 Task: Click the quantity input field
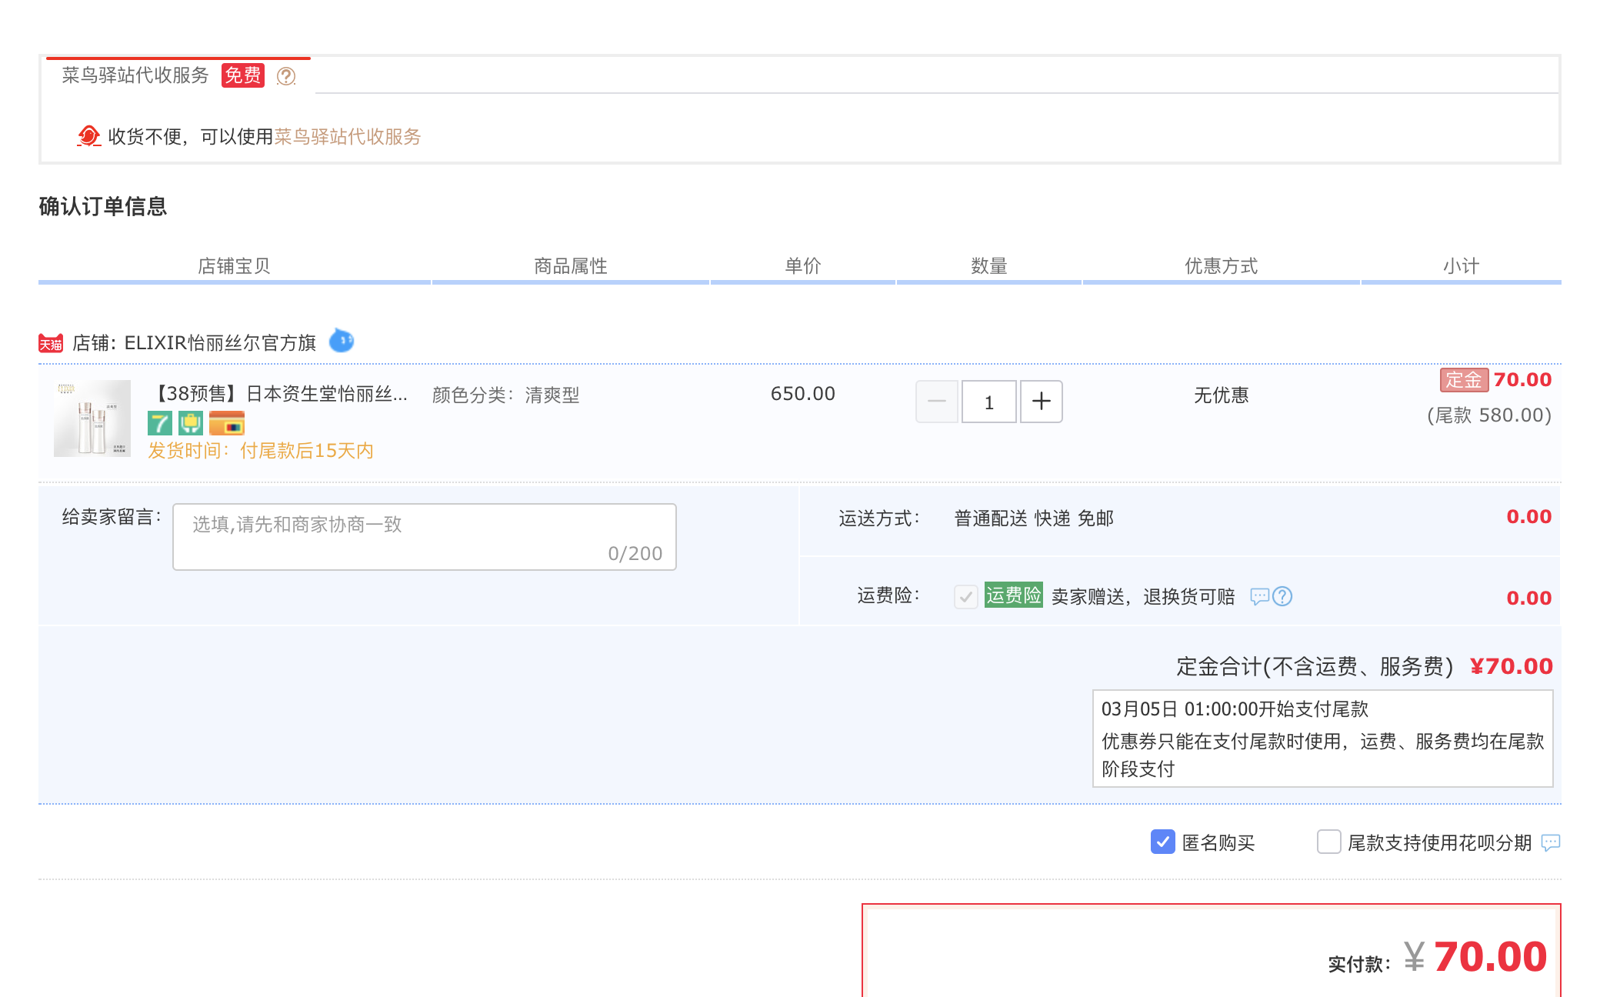point(989,402)
